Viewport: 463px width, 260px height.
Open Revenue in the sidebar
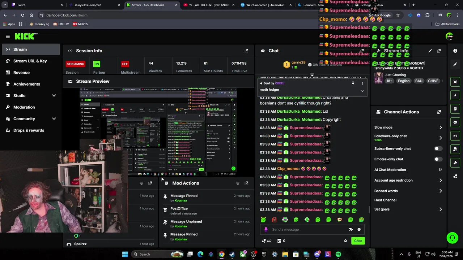click(31, 73)
